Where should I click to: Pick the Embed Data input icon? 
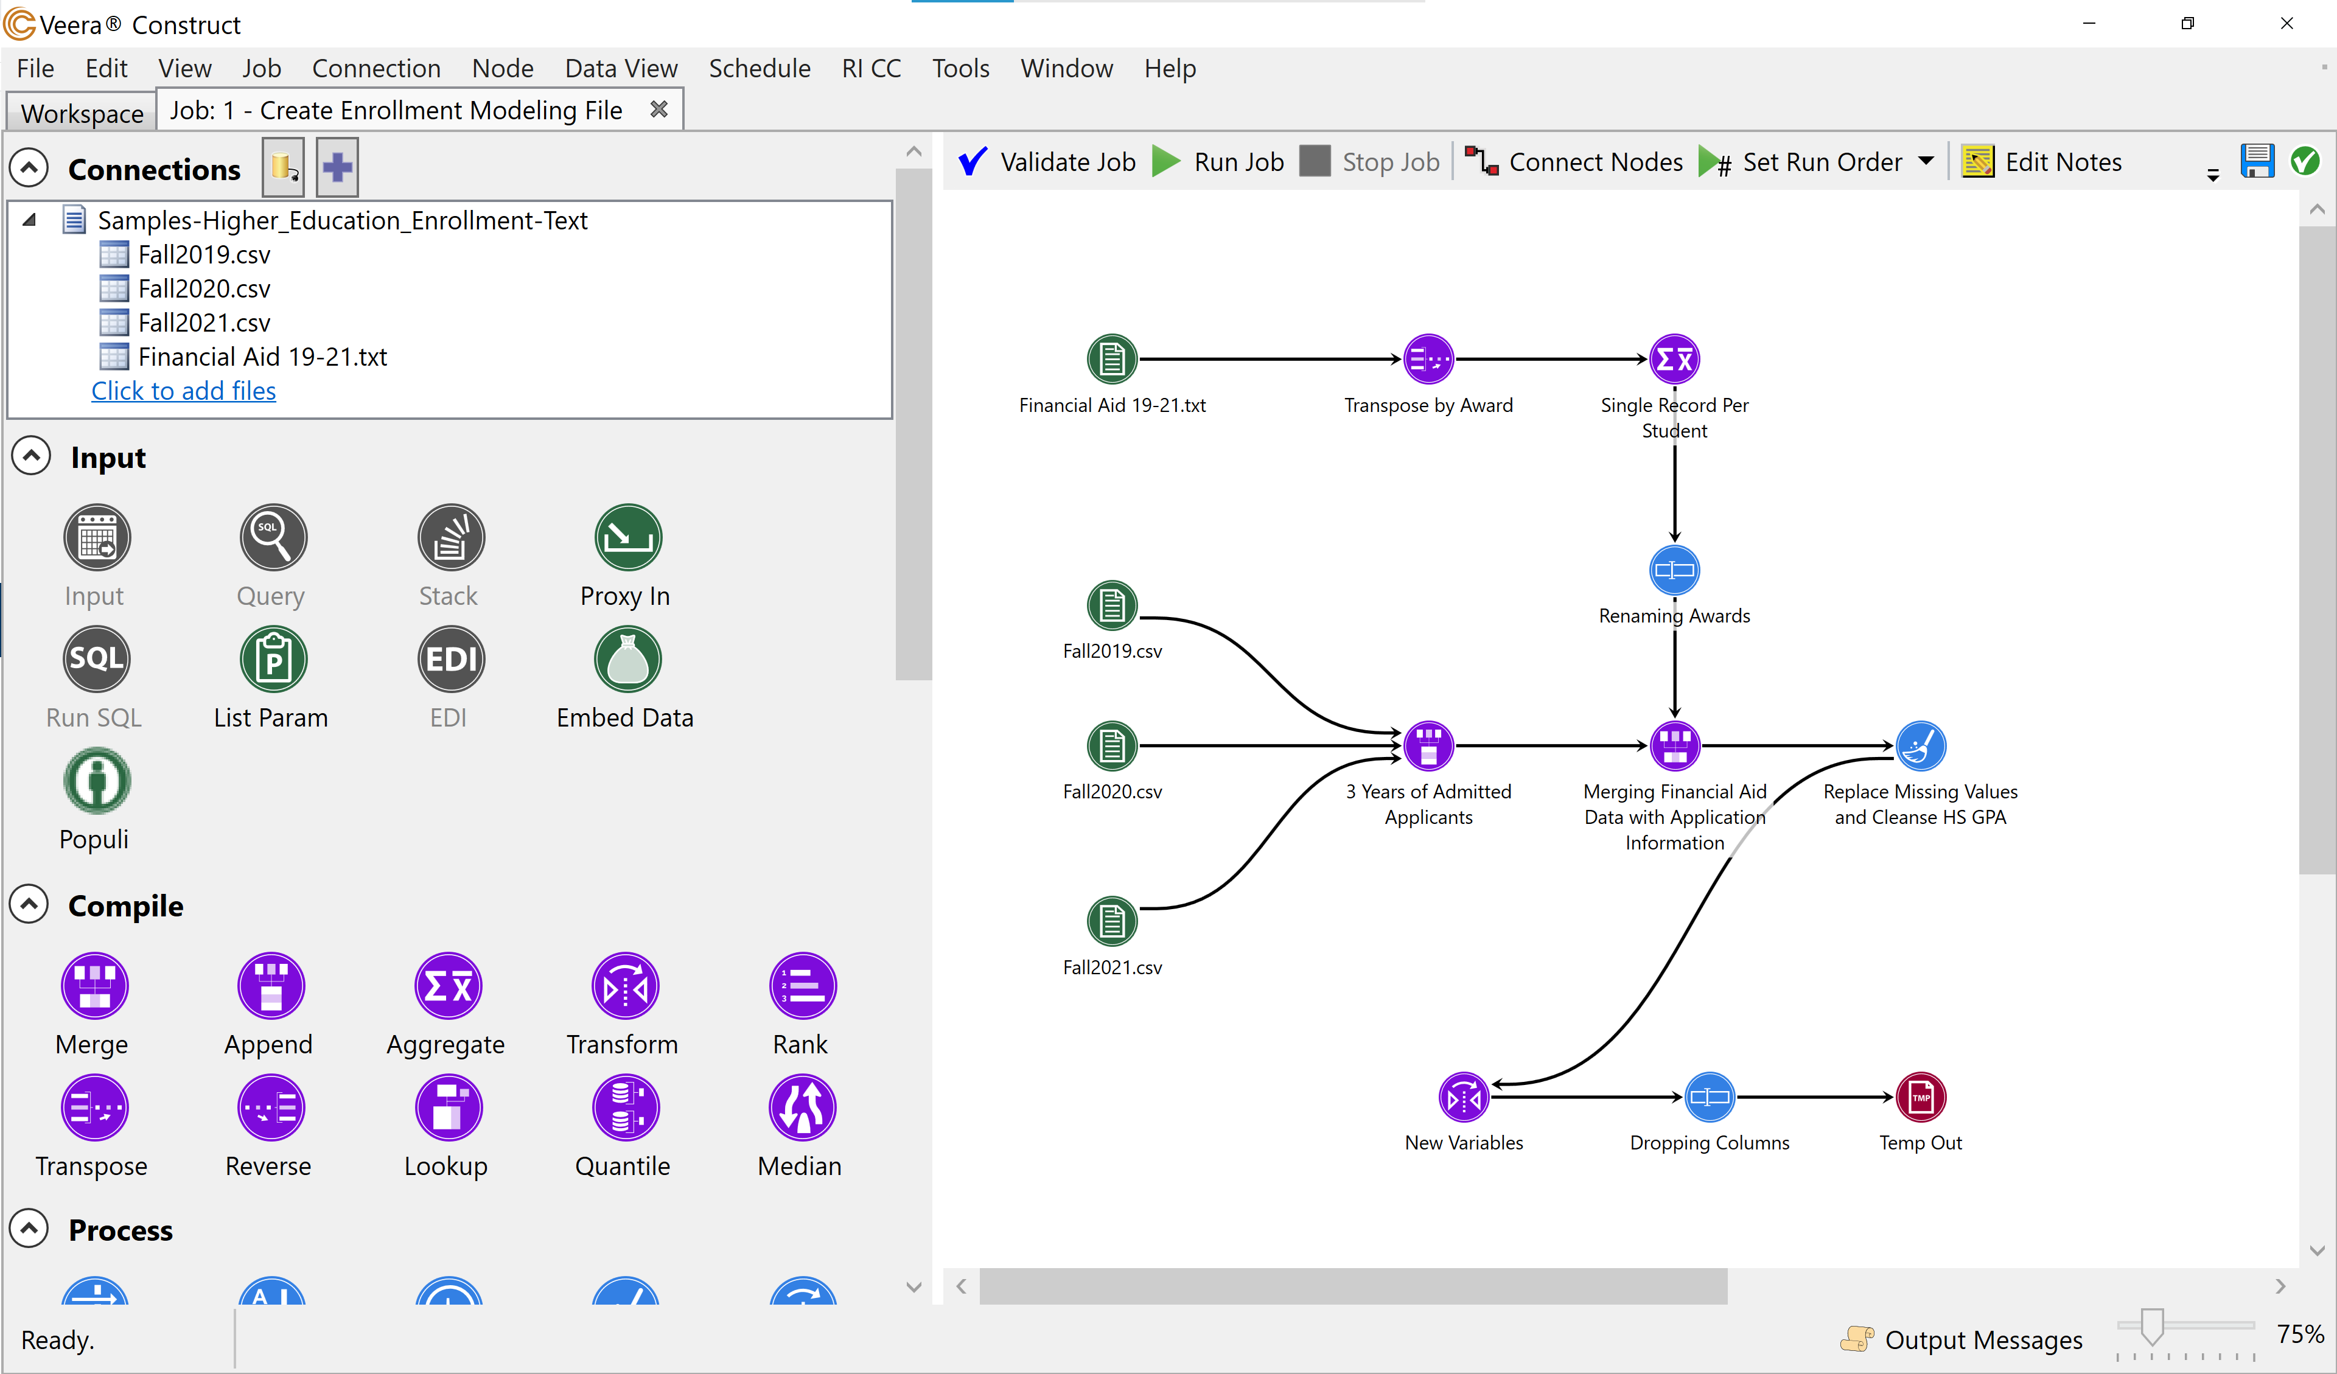coord(626,659)
